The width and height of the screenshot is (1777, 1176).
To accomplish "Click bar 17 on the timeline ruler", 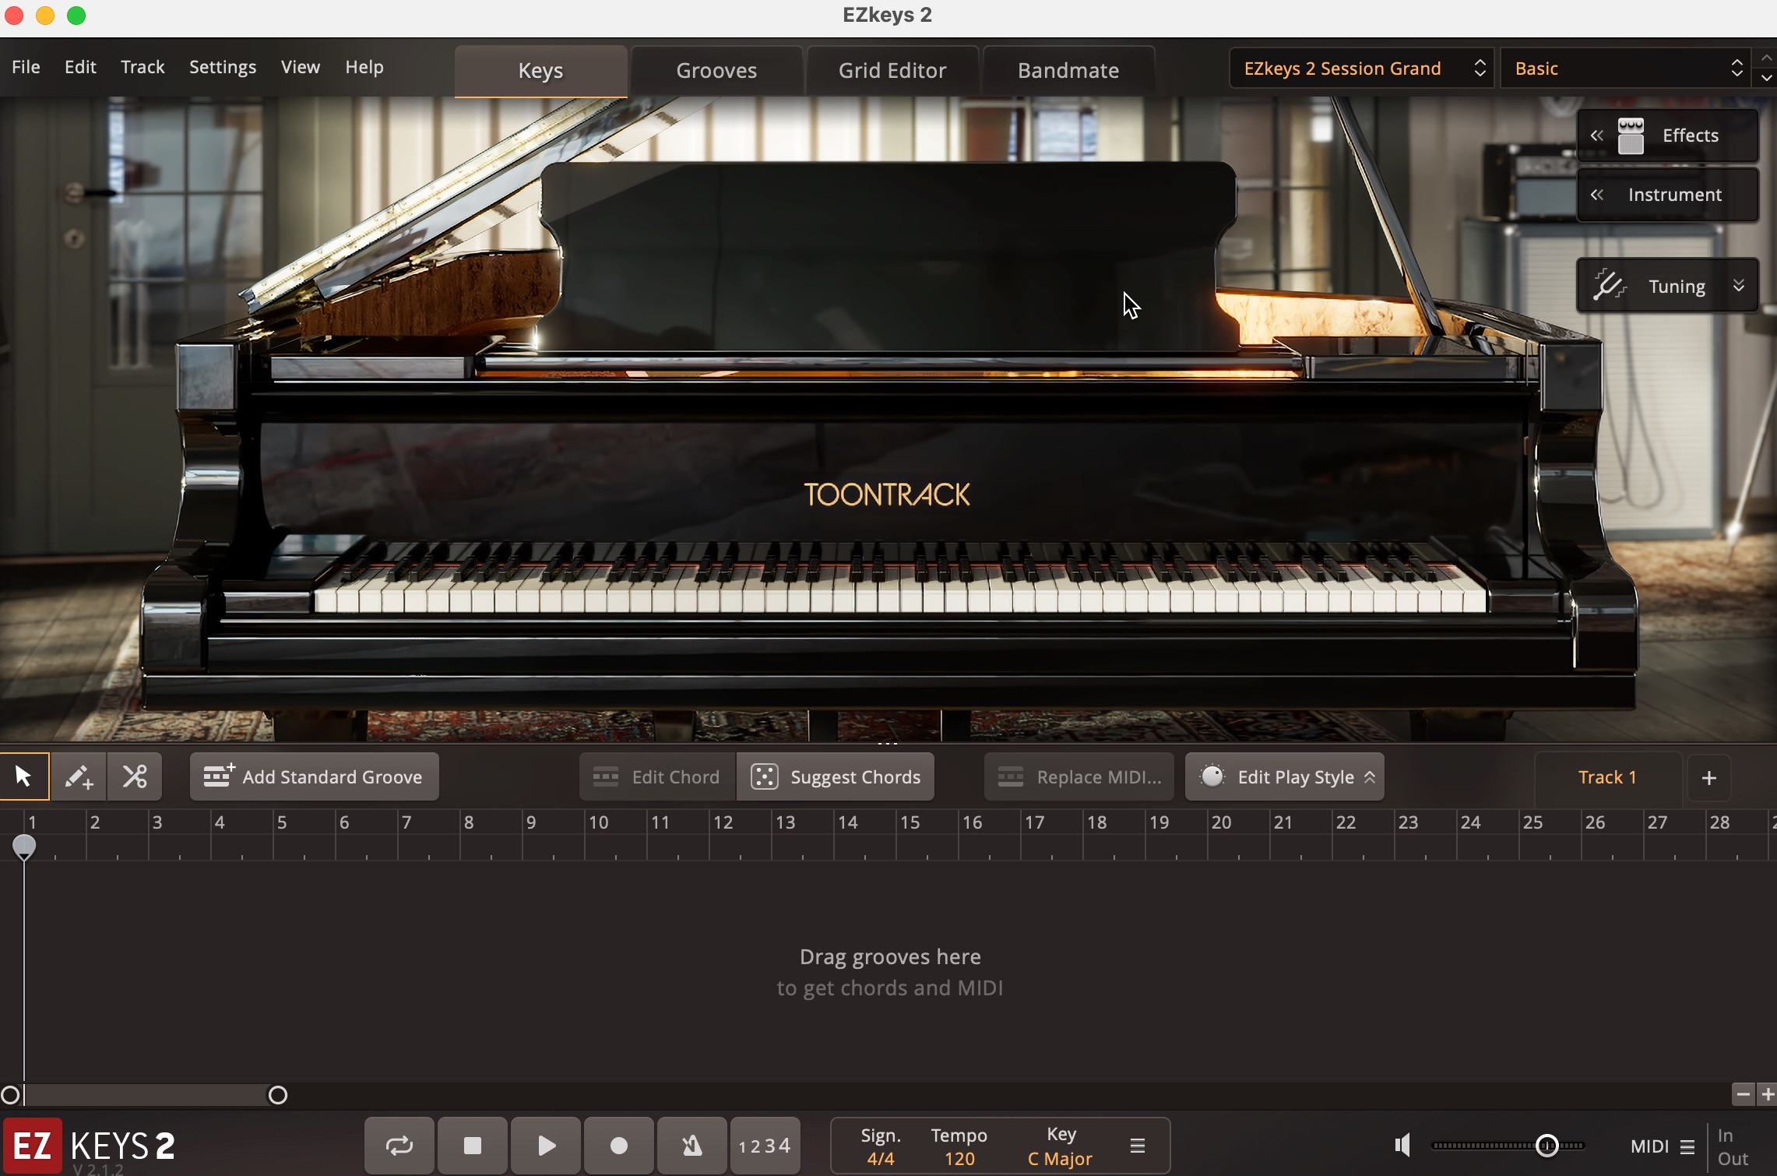I will 1034,822.
